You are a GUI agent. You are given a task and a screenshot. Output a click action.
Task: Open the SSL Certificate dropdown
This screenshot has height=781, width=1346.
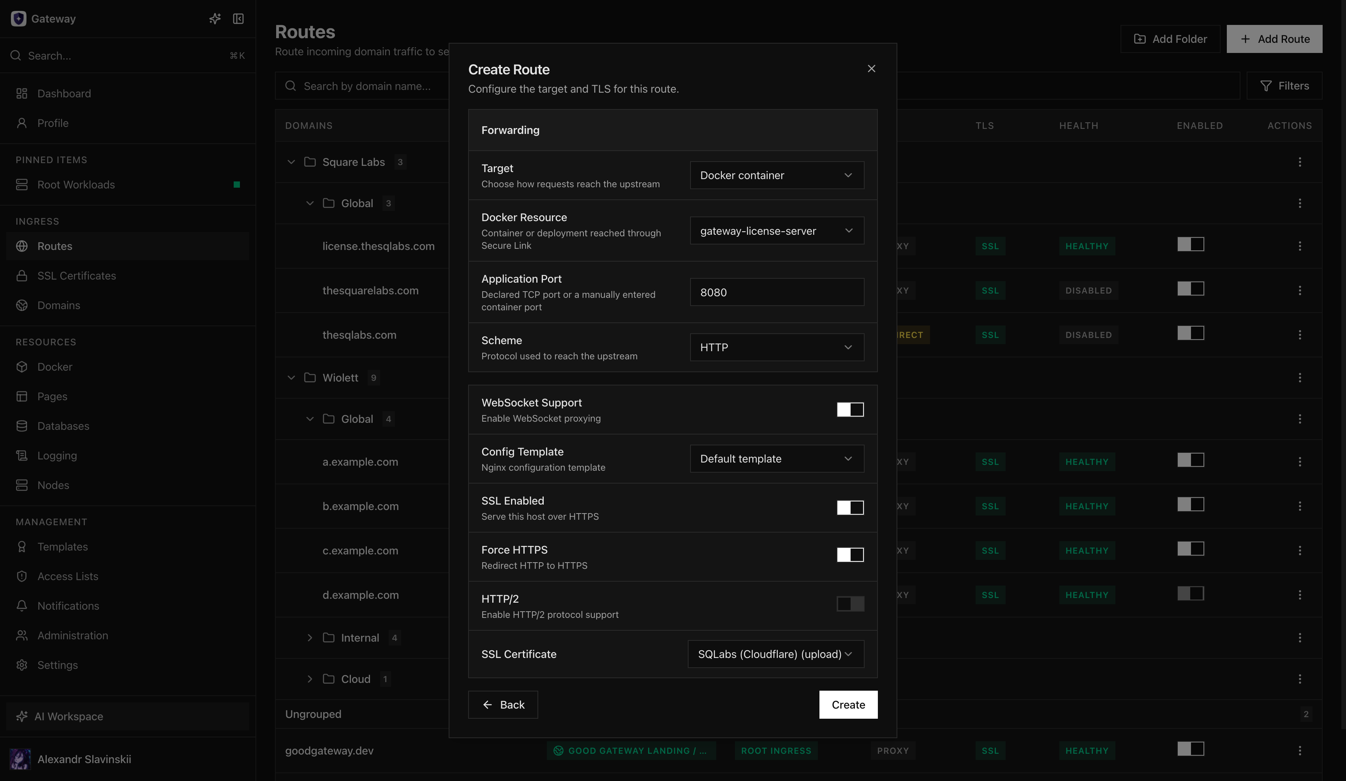(x=775, y=654)
